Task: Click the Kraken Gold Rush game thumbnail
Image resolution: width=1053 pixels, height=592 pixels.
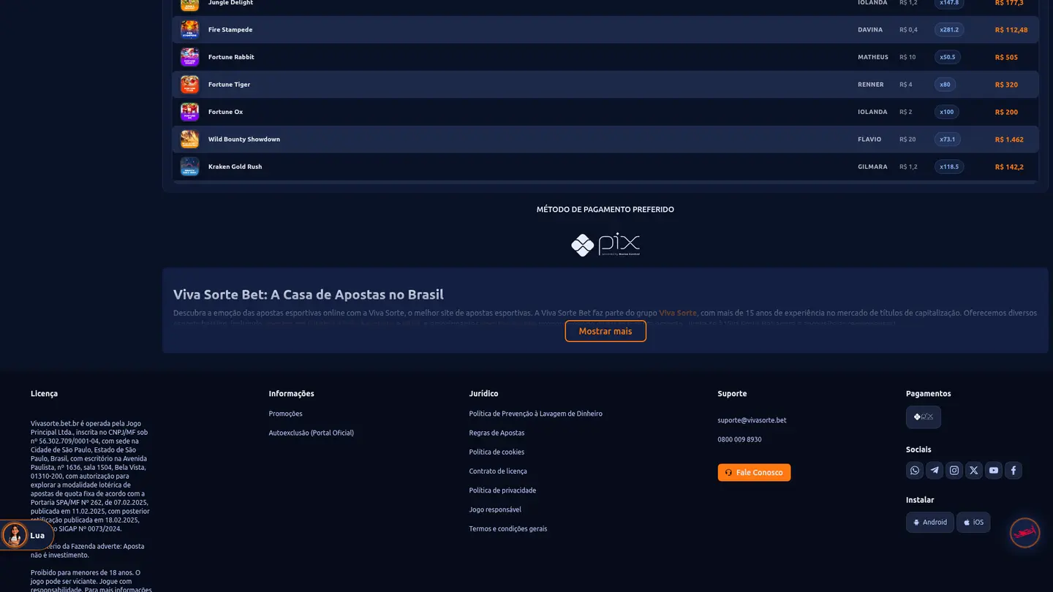Action: [x=189, y=167]
